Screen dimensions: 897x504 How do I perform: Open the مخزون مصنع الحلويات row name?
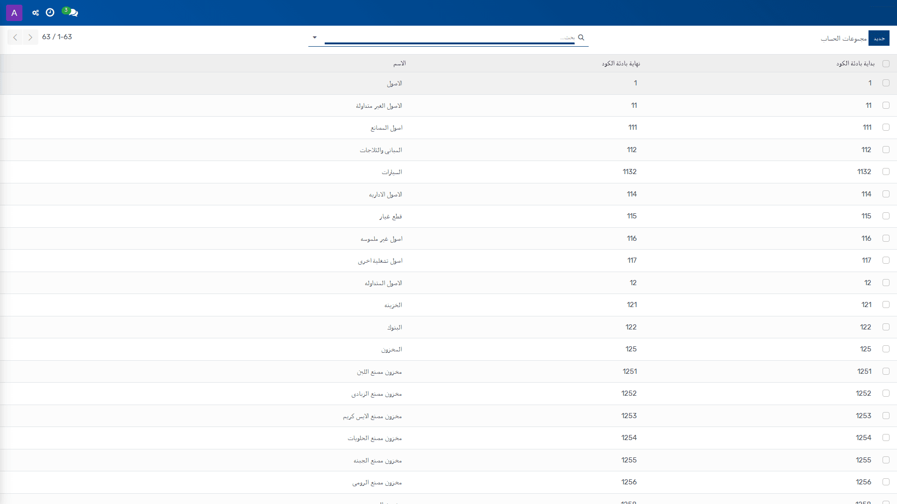375,438
